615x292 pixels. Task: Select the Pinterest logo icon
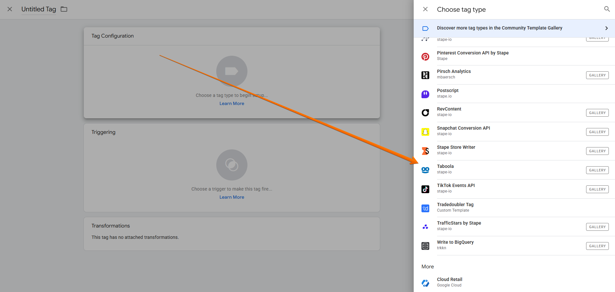pyautogui.click(x=425, y=56)
